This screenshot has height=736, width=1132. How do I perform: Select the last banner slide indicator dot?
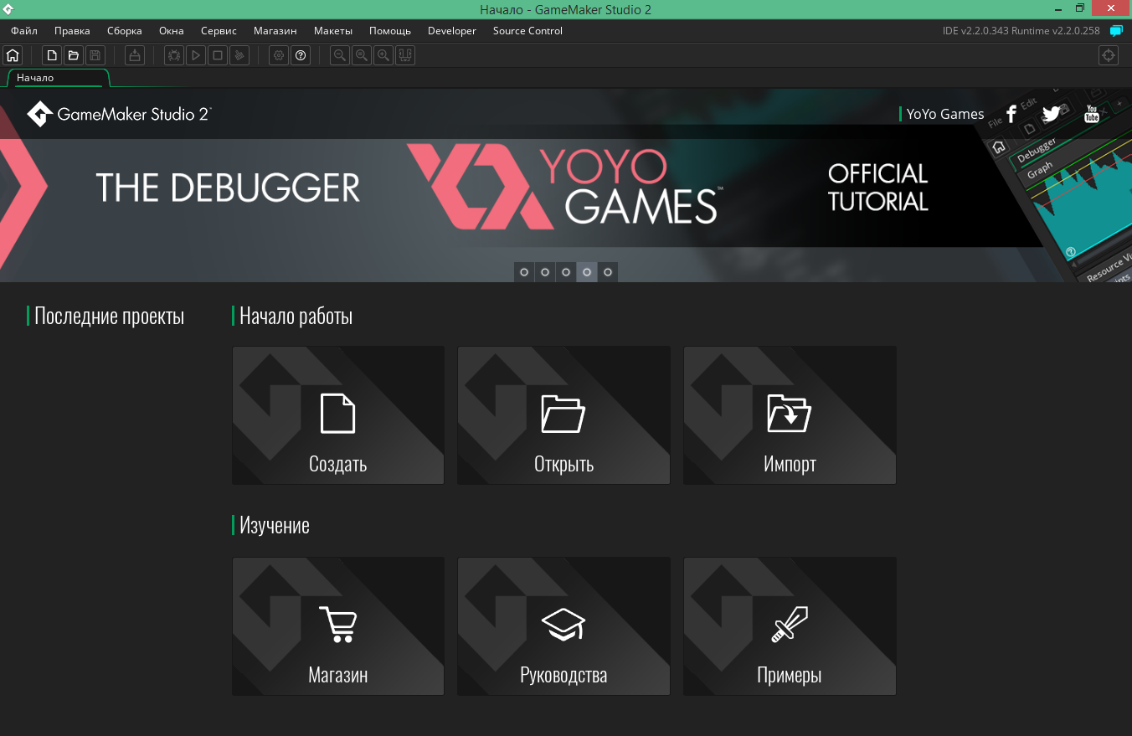(608, 272)
